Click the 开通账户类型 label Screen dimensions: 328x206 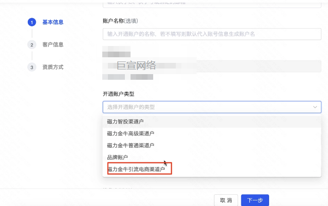[118, 94]
